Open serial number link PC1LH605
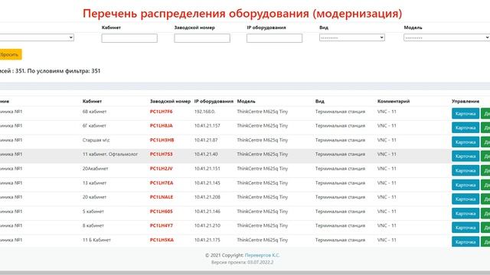 click(162, 212)
